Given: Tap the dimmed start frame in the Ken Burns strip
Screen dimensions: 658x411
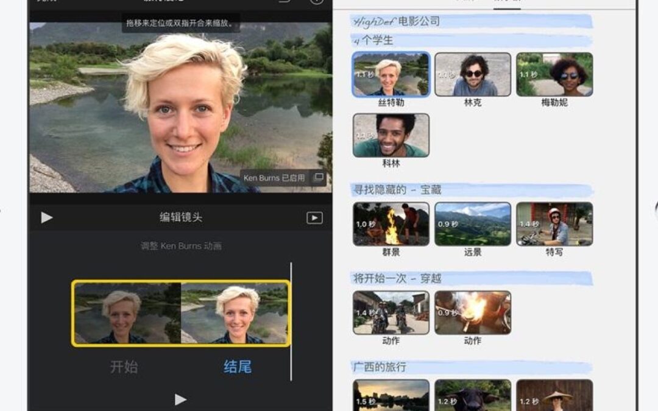Looking at the screenshot, I should (127, 313).
